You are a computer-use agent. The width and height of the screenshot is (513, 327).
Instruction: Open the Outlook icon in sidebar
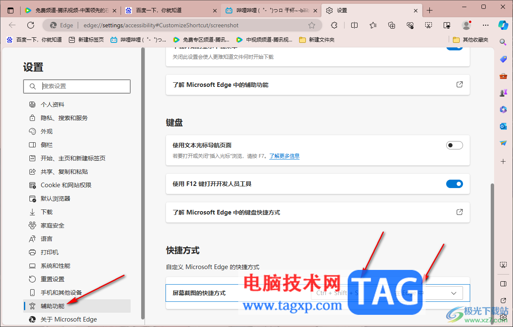tap(503, 126)
